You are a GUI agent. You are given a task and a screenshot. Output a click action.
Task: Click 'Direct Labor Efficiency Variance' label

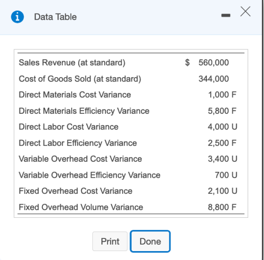[78, 143]
